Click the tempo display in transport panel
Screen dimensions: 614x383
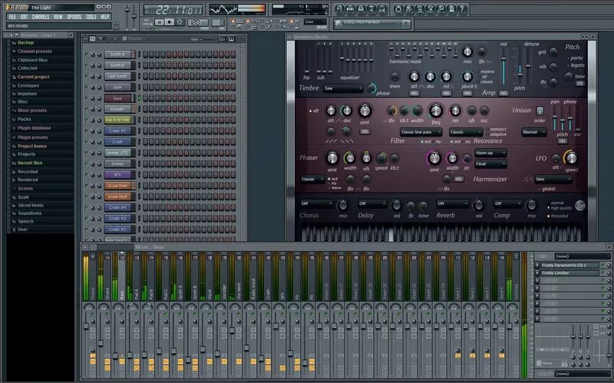pyautogui.click(x=197, y=22)
